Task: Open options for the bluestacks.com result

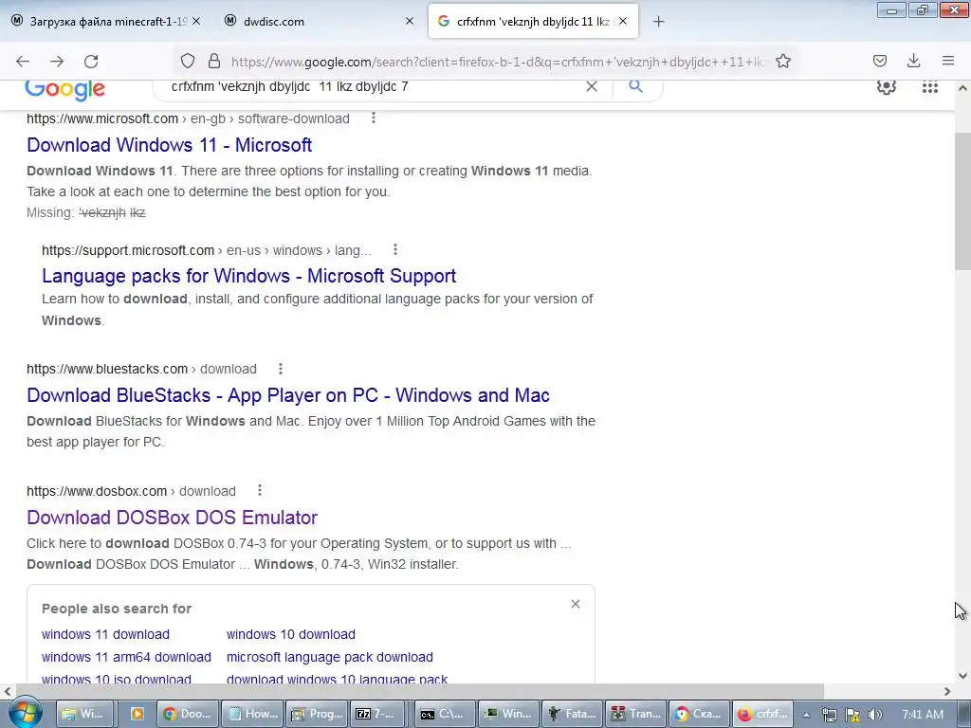Action: [x=281, y=369]
